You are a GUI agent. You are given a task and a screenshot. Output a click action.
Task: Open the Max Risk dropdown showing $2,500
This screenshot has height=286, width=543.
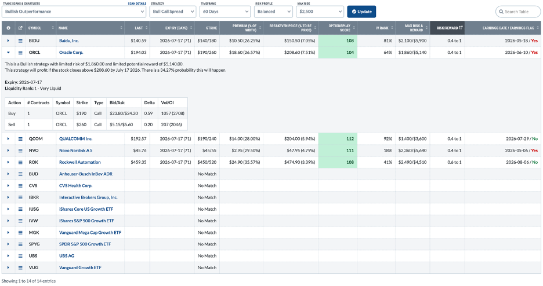click(x=320, y=12)
